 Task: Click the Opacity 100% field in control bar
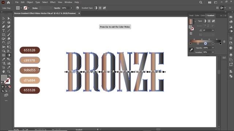click(66, 8)
